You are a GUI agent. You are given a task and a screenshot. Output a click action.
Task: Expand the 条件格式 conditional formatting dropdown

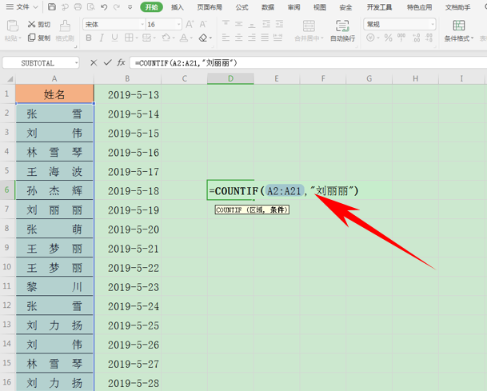click(472, 38)
